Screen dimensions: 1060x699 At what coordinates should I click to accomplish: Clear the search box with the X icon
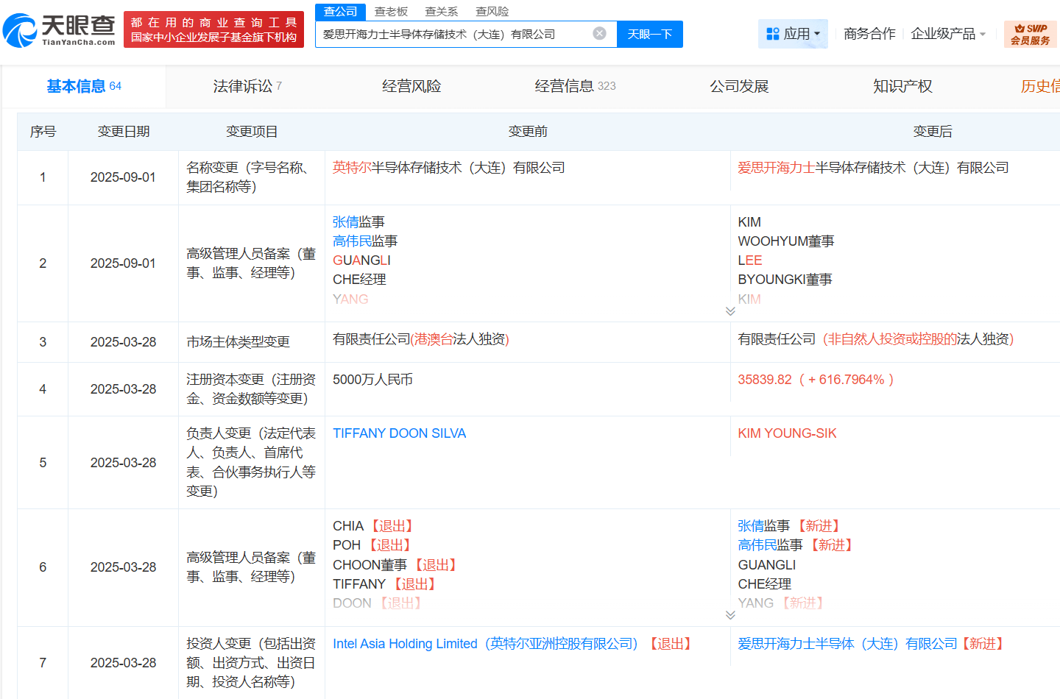coord(600,33)
